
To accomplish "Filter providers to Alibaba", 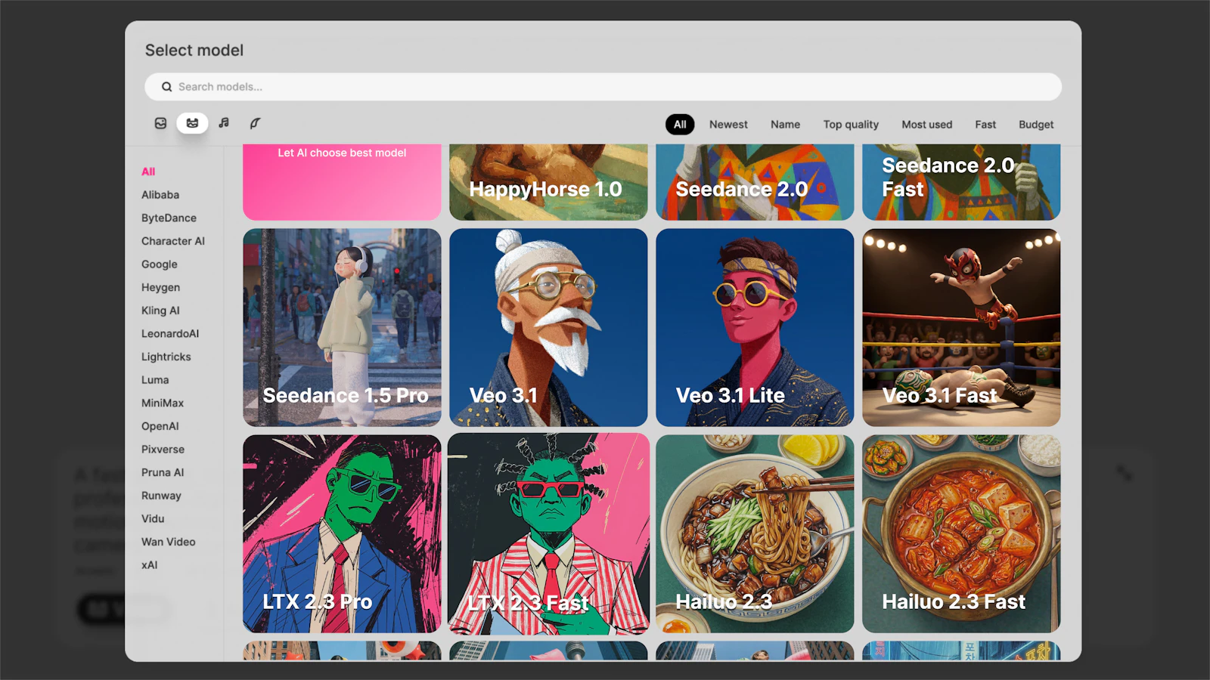I will click(160, 195).
